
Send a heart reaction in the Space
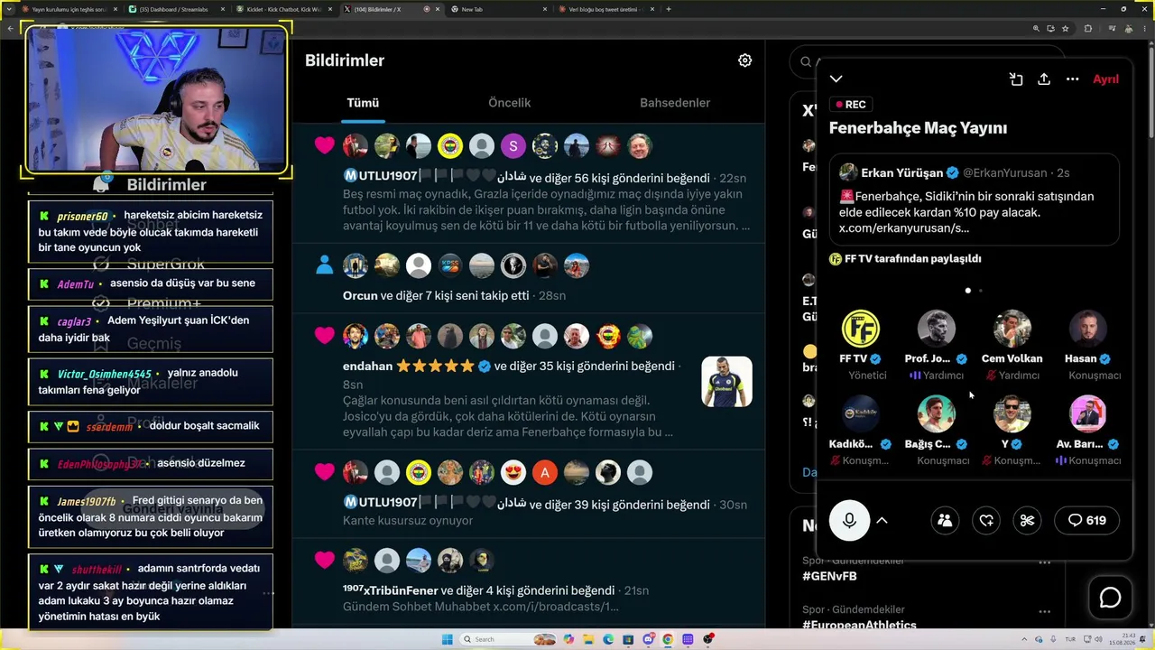tap(986, 520)
